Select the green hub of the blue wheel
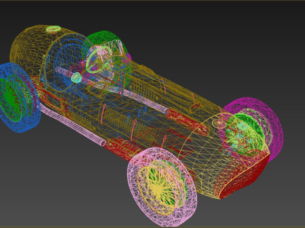 coord(11,100)
